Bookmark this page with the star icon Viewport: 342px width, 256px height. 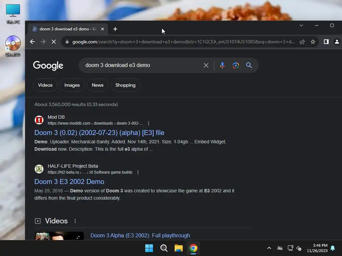313,42
